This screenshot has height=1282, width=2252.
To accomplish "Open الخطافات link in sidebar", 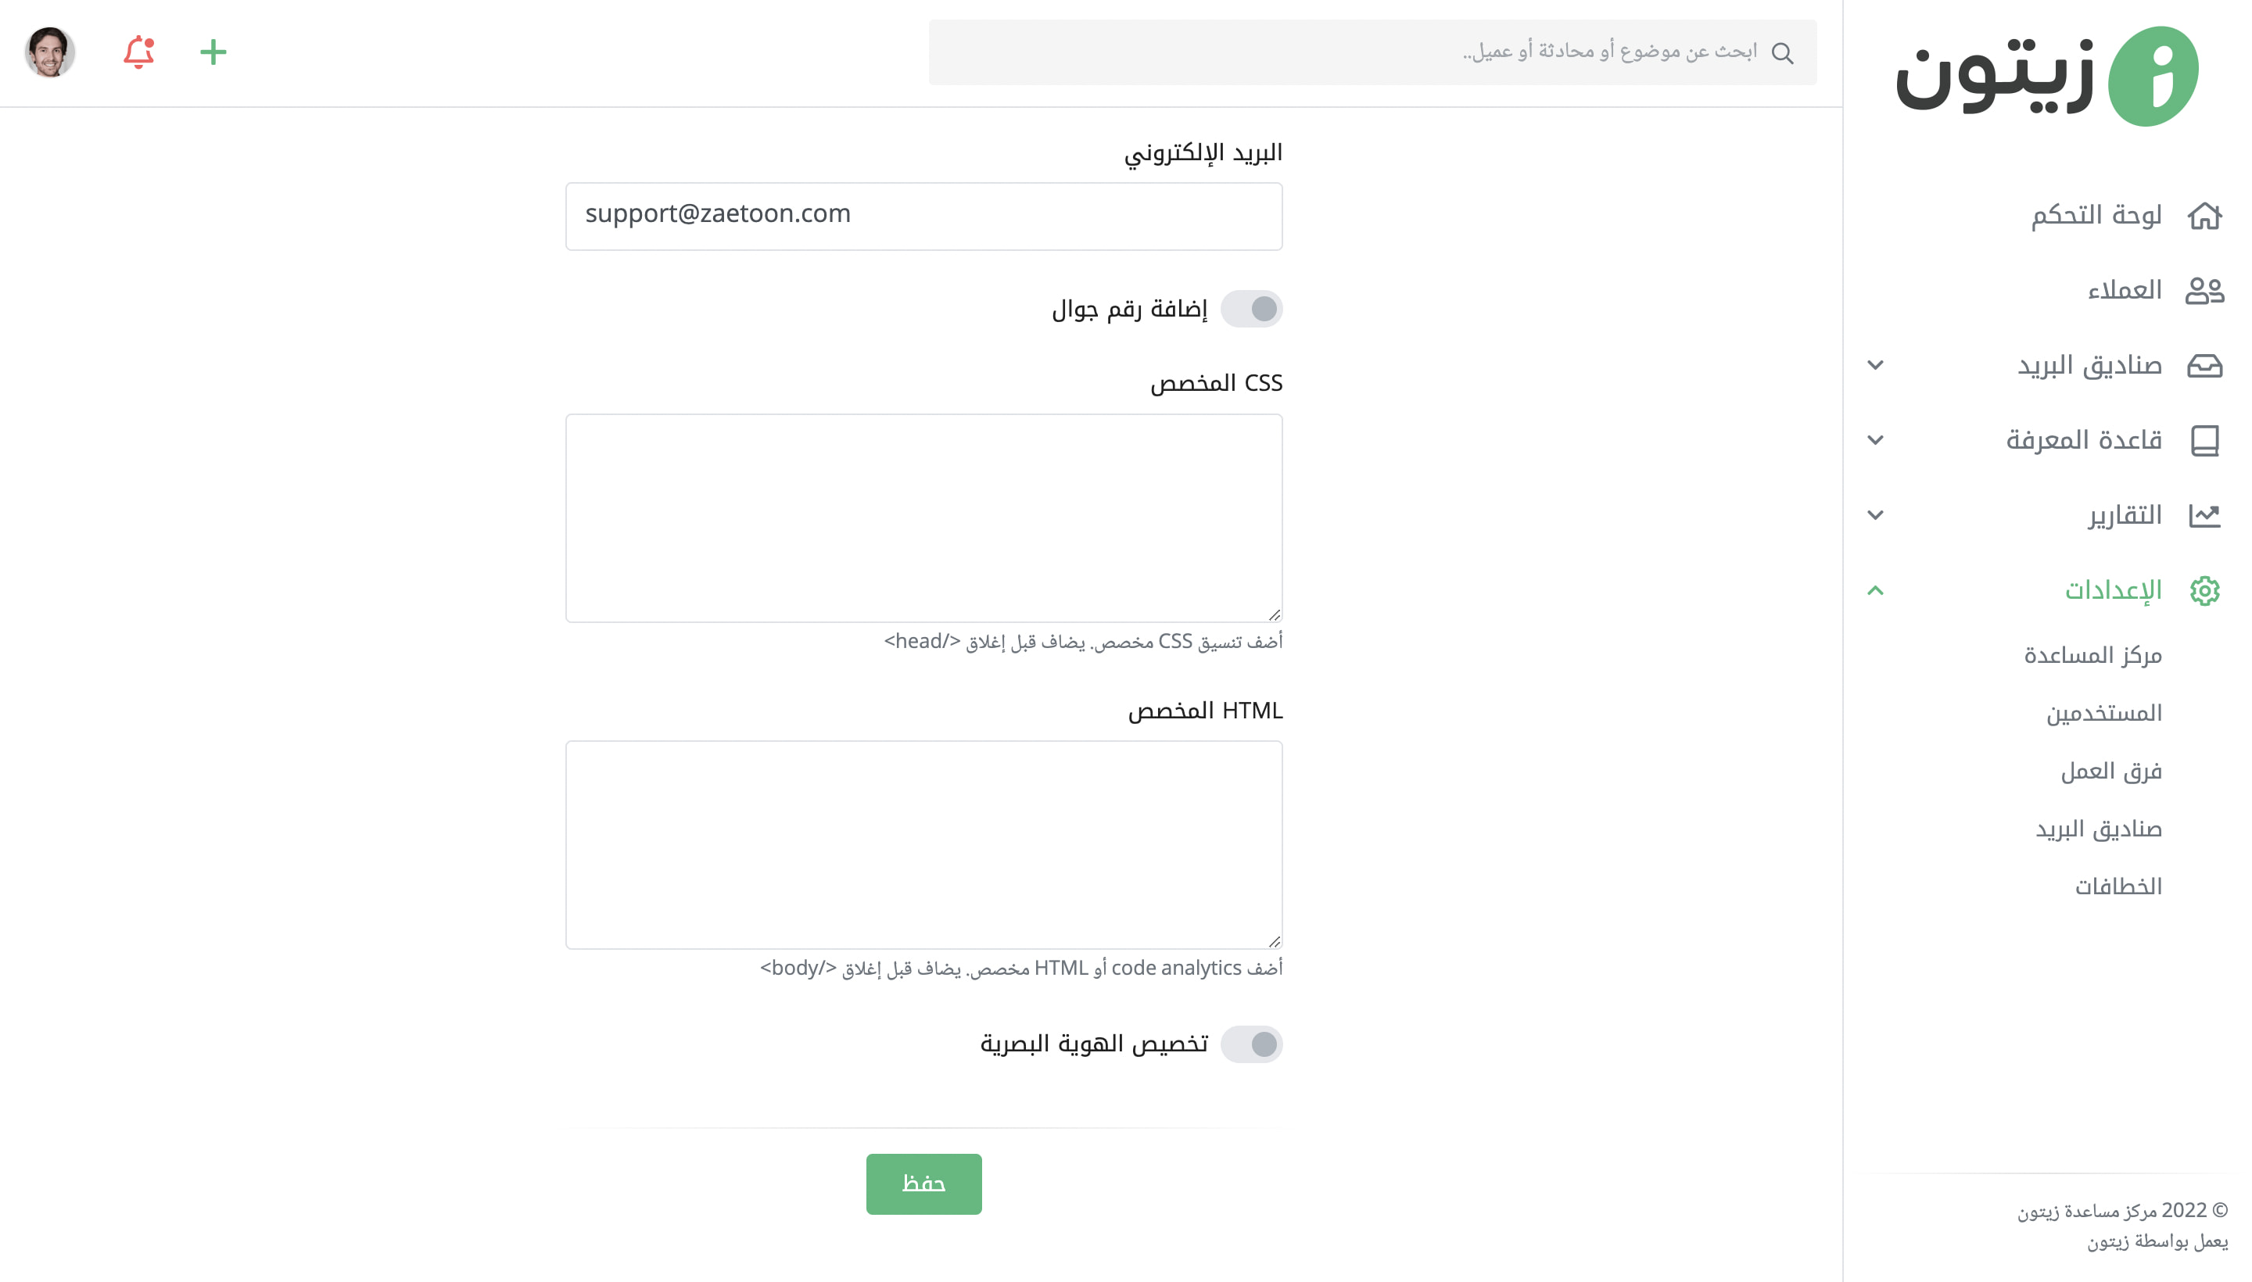I will click(x=2118, y=886).
